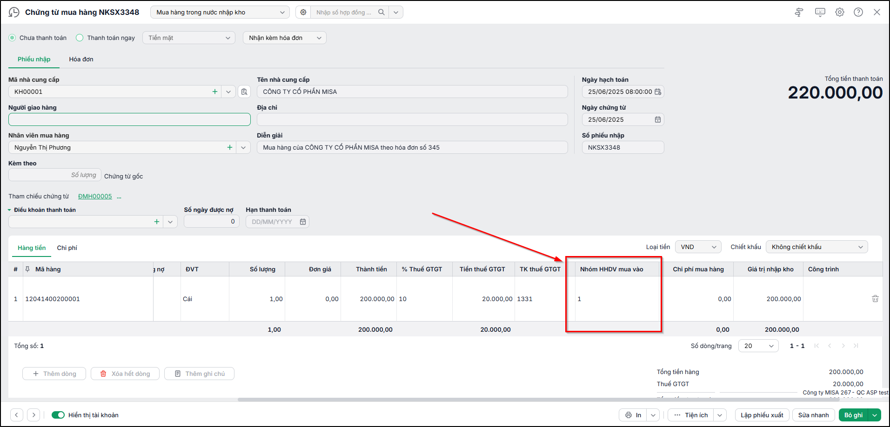Switch to the Phiếu nhập tab
This screenshot has width=890, height=427.
coord(34,59)
